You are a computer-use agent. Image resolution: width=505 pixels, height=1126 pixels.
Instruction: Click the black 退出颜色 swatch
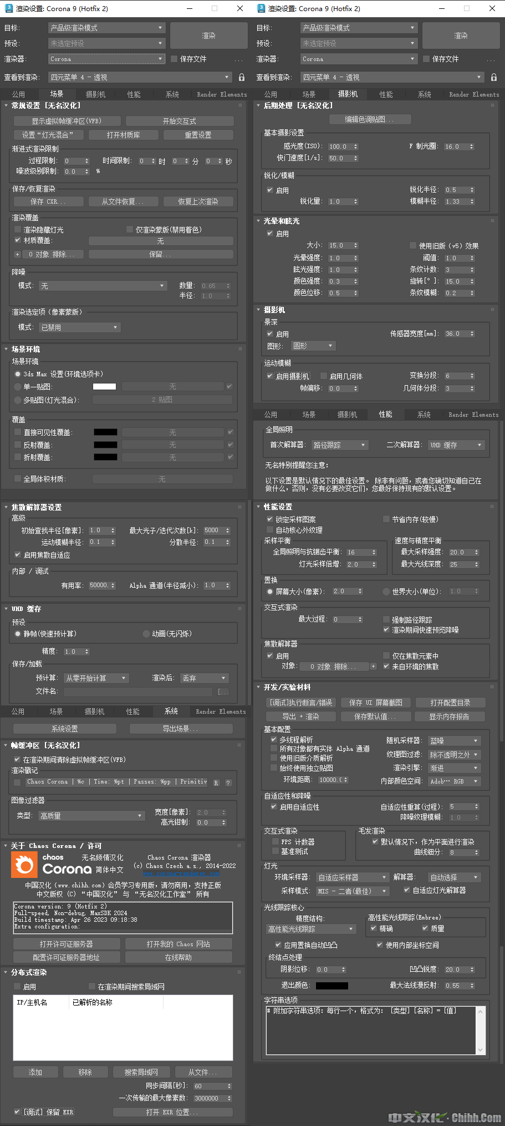[332, 986]
